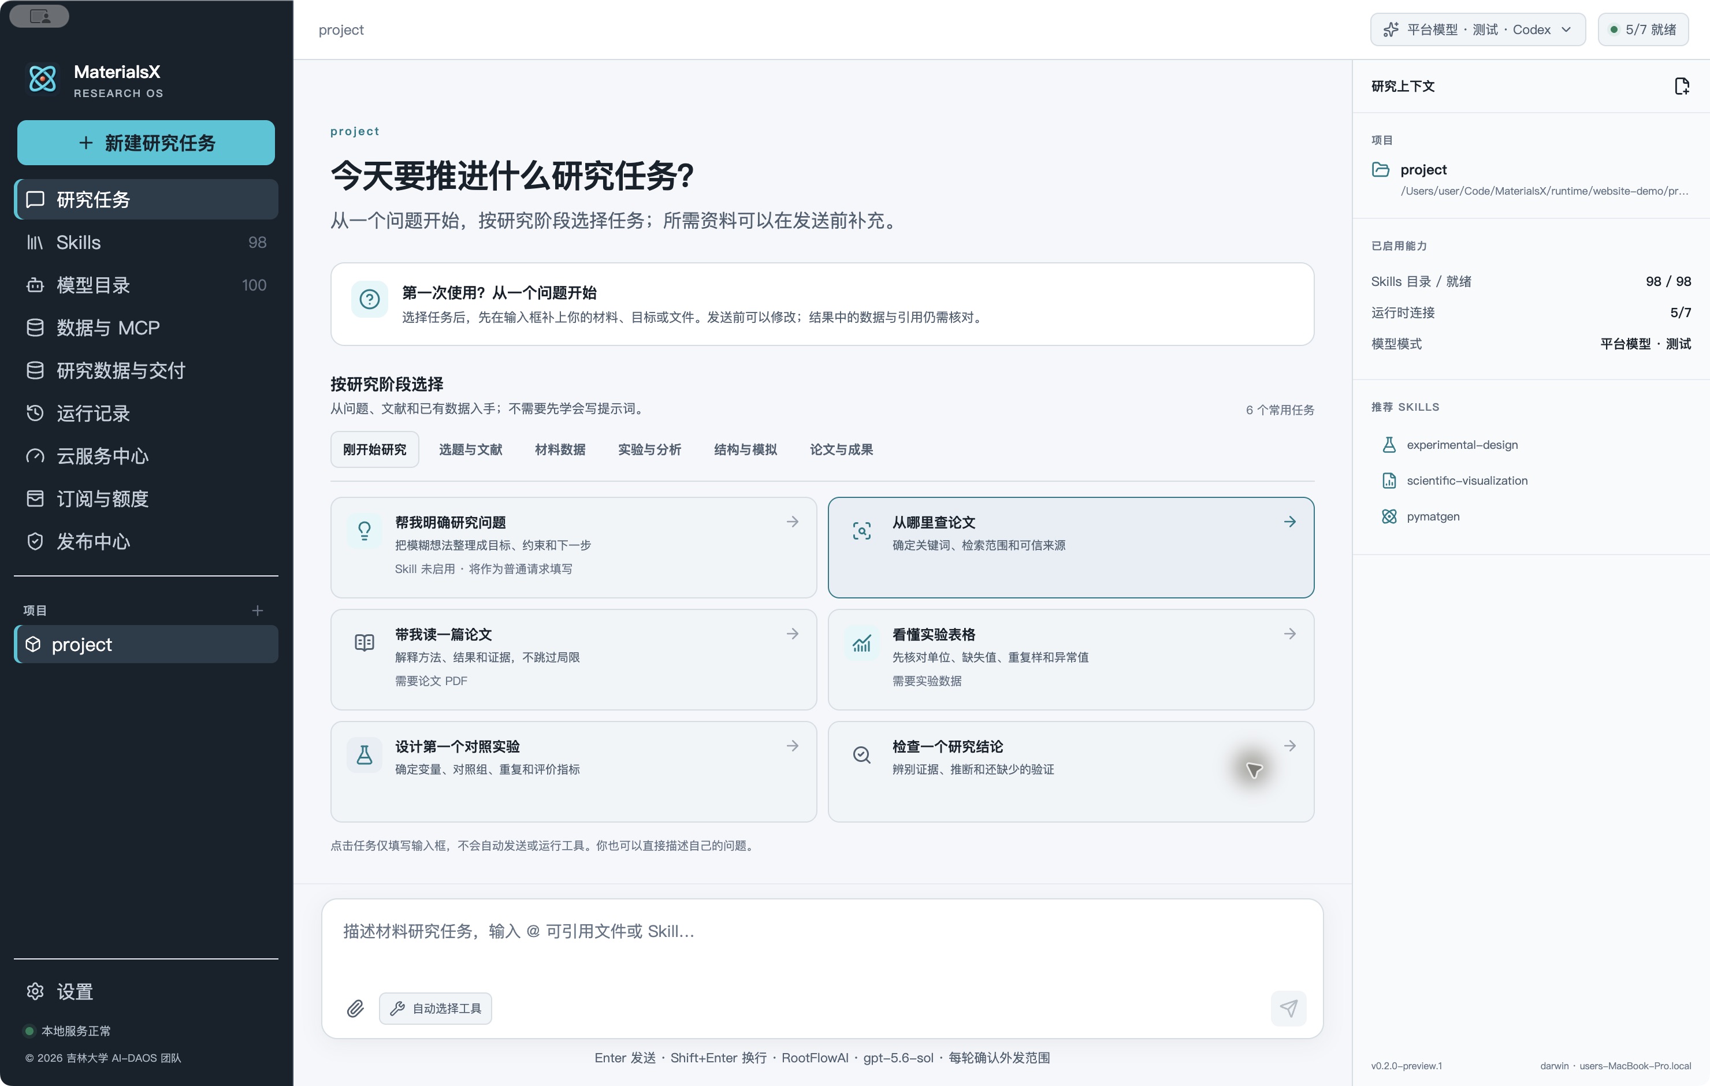The width and height of the screenshot is (1710, 1086).
Task: Click the 5/7 就绪 status badge
Action: coord(1643,29)
